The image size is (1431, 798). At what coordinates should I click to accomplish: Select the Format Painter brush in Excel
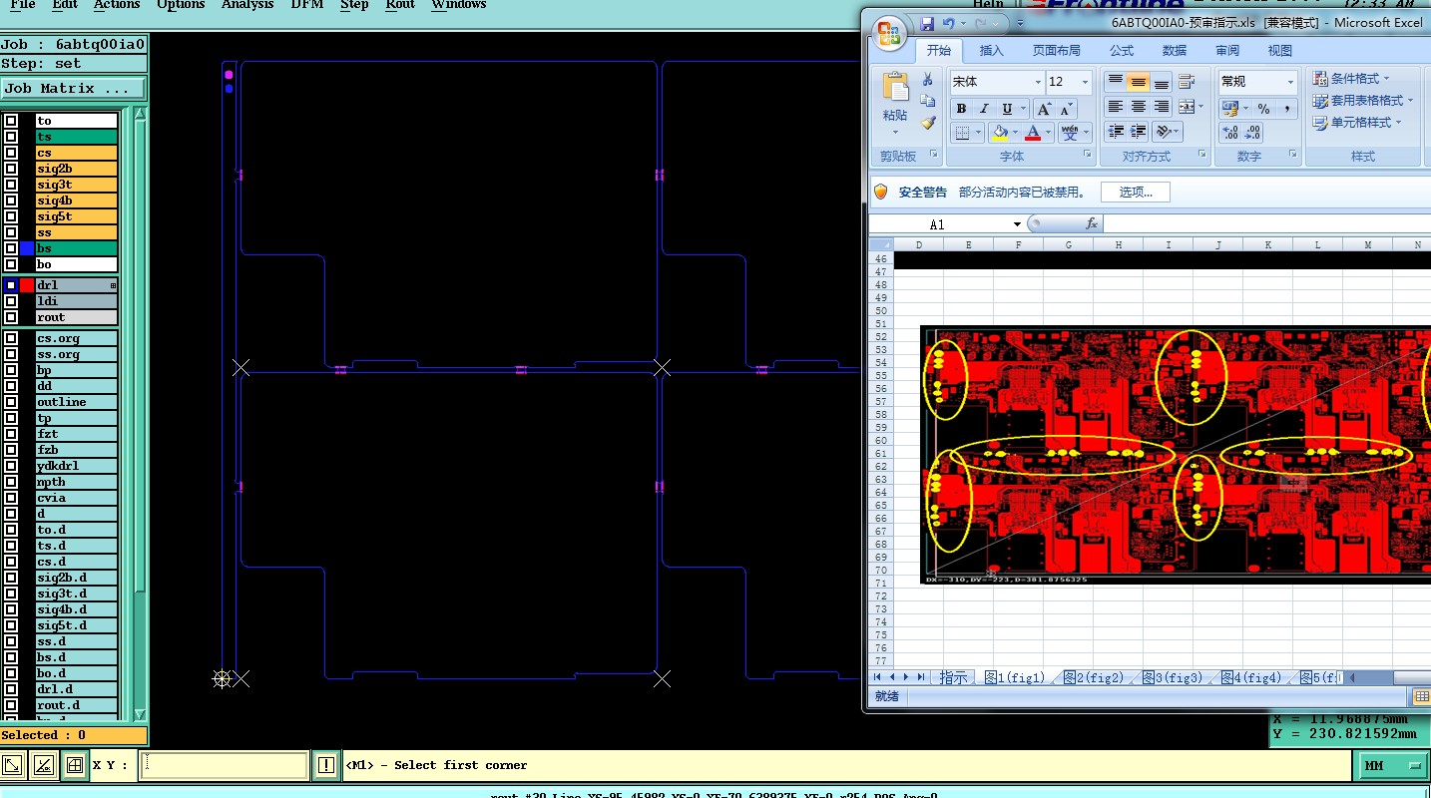pos(928,123)
